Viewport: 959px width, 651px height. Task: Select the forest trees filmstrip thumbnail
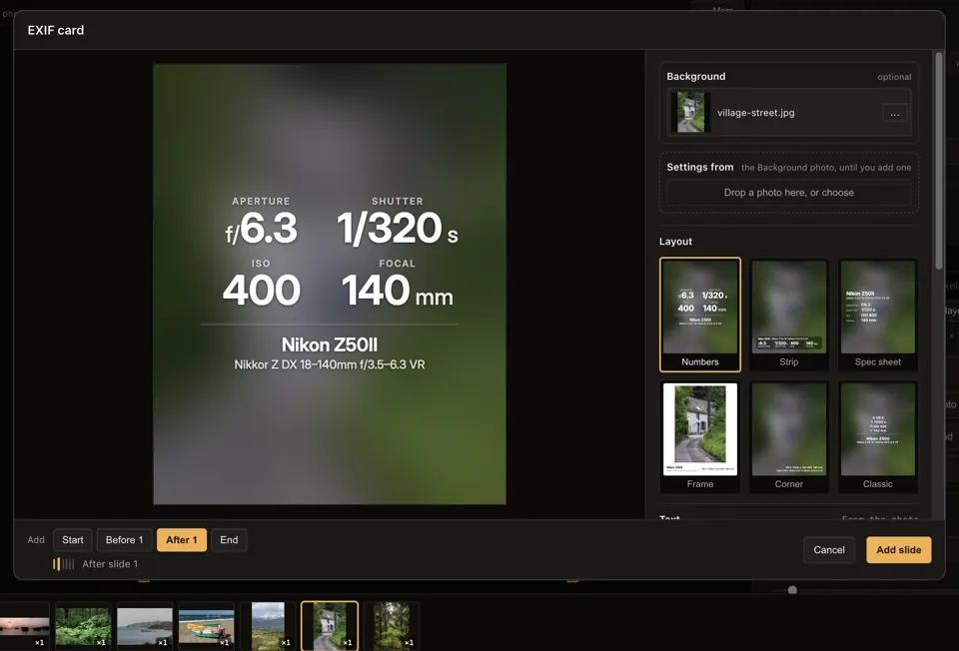(x=392, y=625)
